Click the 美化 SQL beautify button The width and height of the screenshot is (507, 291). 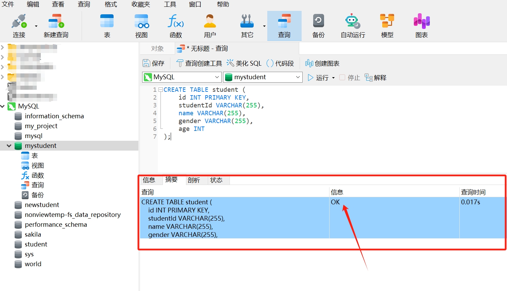244,63
